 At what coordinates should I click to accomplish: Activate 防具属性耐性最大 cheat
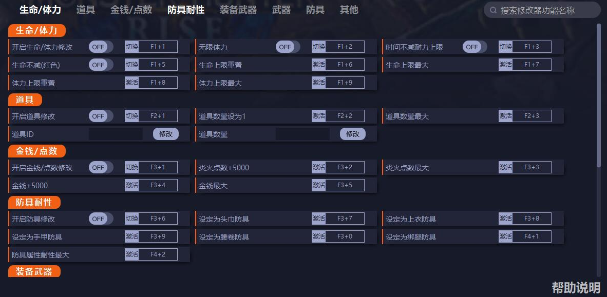(131, 254)
